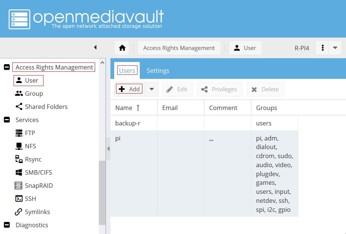Click the Add user button

coord(129,89)
